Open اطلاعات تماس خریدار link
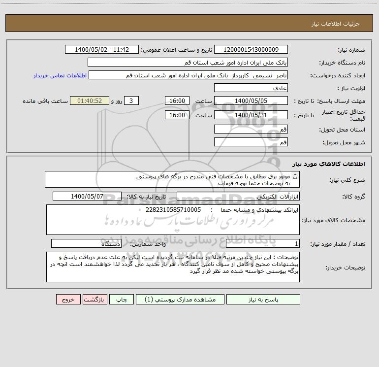Image resolution: width=379 pixels, height=367 pixels. point(60,75)
